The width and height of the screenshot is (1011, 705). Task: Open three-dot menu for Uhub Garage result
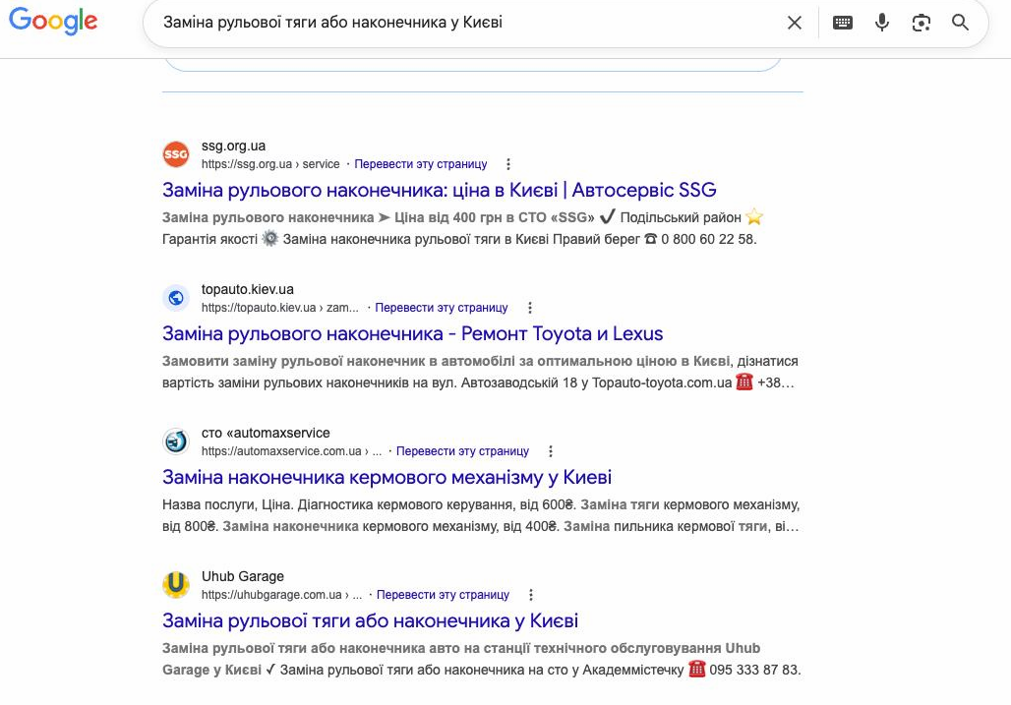(531, 595)
